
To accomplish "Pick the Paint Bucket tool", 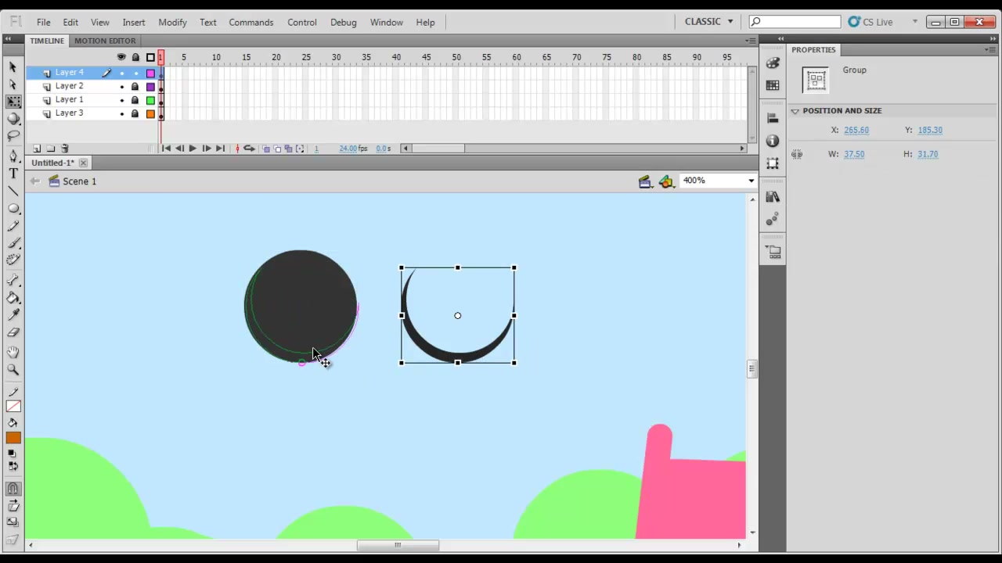I will click(x=13, y=297).
